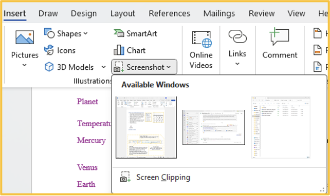Screen dimensions: 330x196
Task: Click the Shapes icon
Action: (x=49, y=33)
